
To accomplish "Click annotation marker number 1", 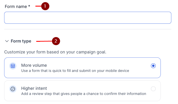I will pyautogui.click(x=45, y=6).
